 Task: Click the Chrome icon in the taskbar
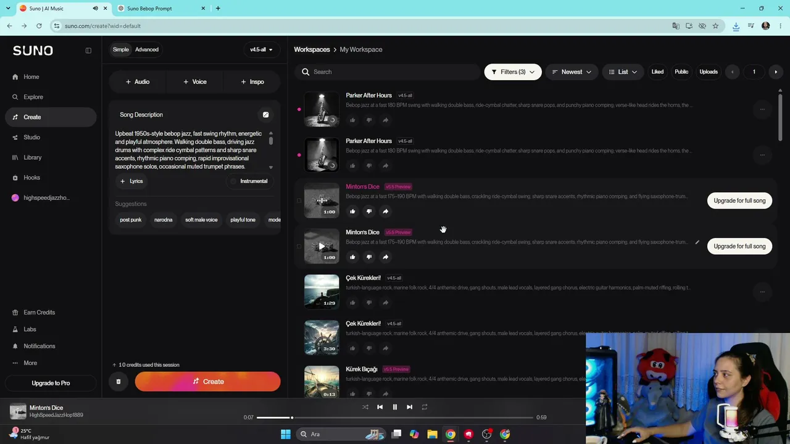[451, 434]
